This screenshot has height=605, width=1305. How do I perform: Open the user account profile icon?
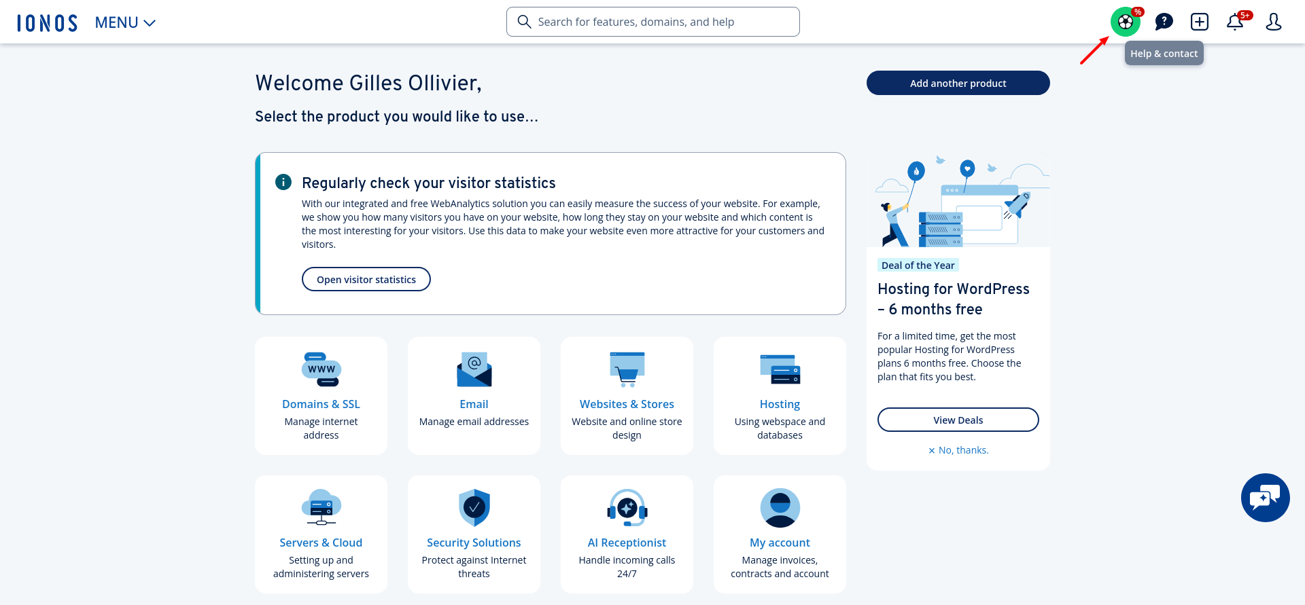[1273, 22]
